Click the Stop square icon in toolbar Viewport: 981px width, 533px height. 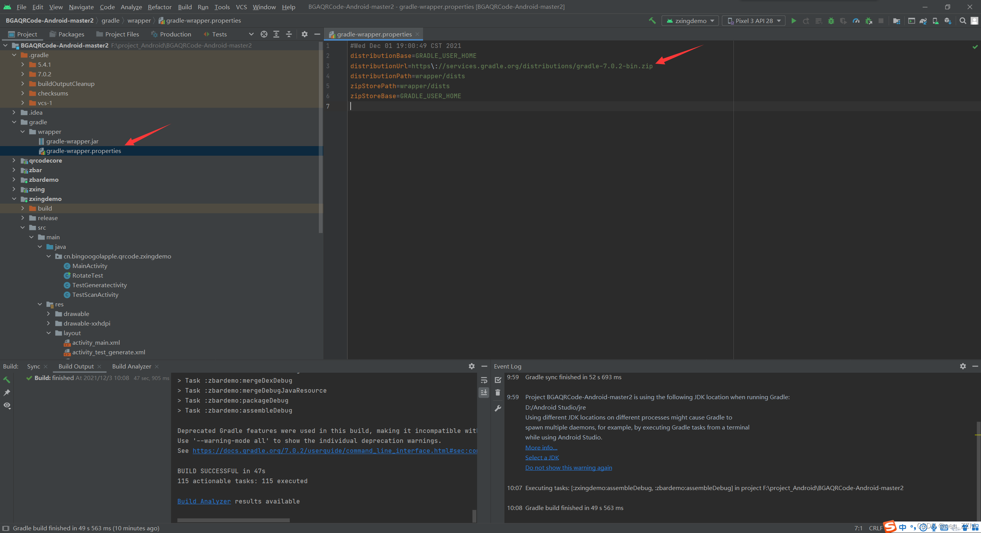(x=881, y=21)
